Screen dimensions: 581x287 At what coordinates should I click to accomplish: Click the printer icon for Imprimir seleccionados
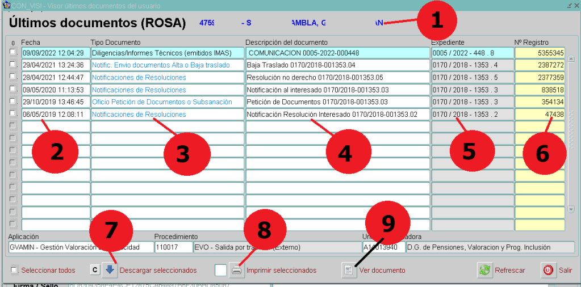point(237,271)
